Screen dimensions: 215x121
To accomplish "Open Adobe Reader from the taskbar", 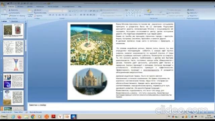I will pyautogui.click(x=53, y=117).
